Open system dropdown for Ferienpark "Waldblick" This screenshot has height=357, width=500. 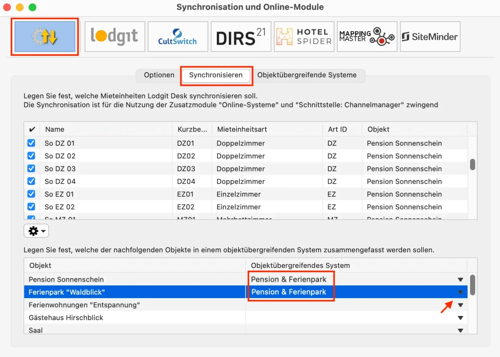click(x=460, y=292)
